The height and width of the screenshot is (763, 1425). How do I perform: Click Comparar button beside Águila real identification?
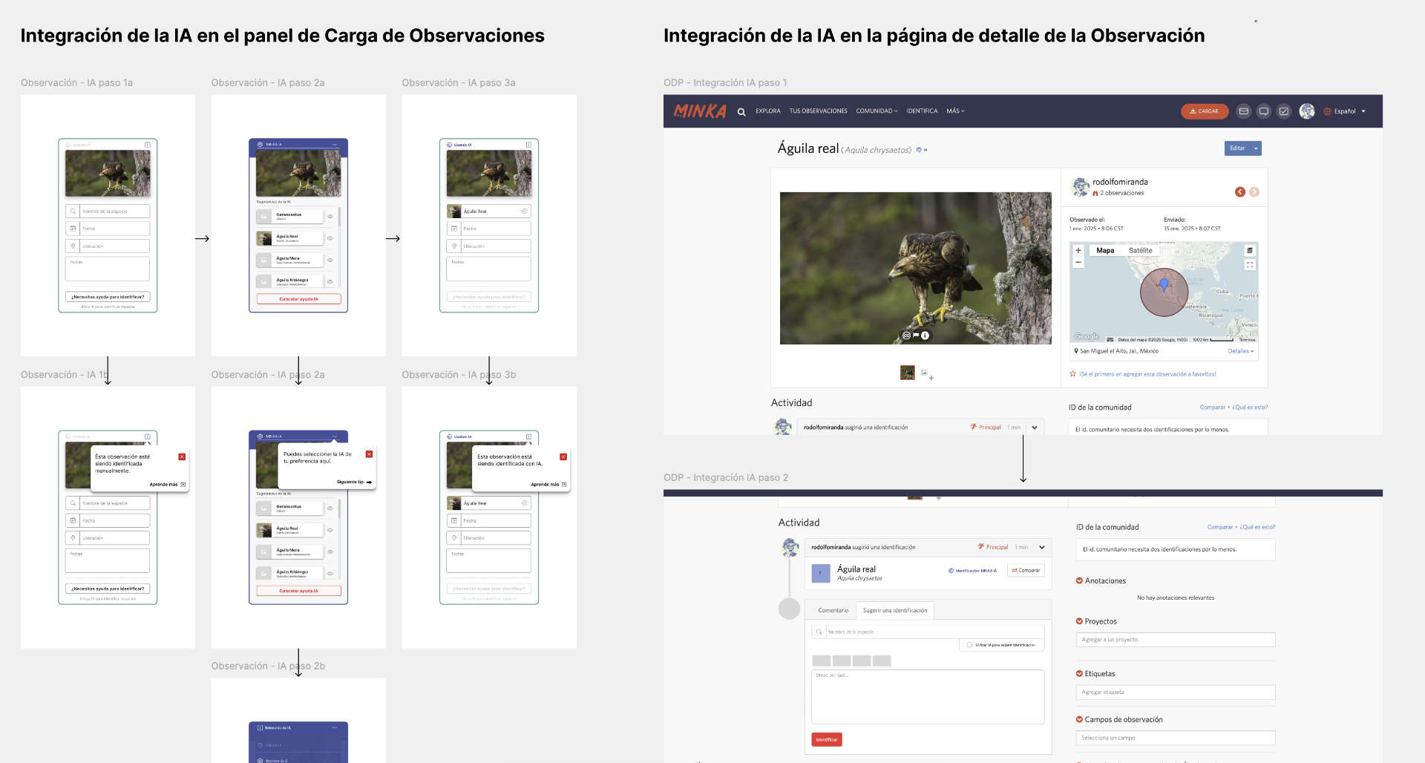point(1026,571)
